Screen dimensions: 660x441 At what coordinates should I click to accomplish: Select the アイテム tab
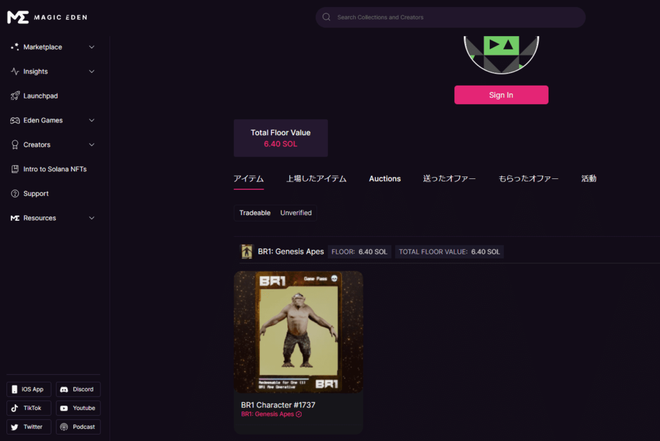(249, 179)
